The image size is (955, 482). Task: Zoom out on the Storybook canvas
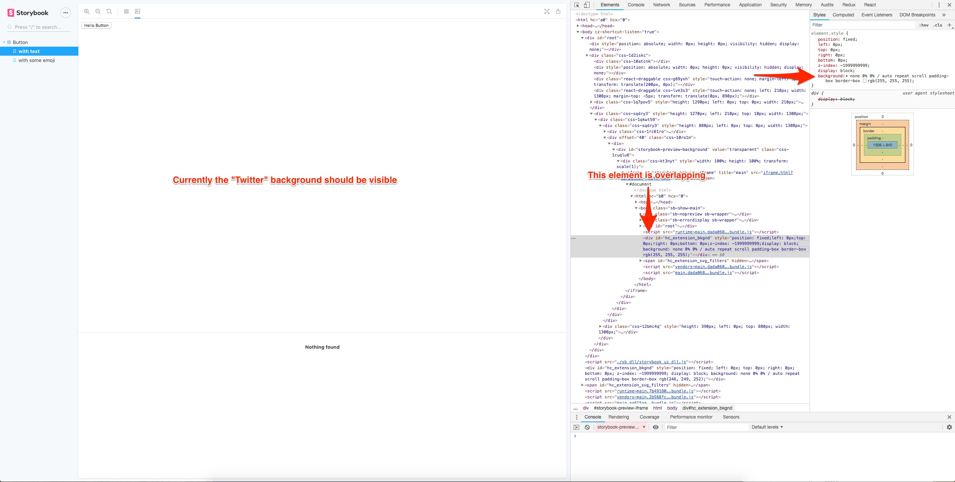pyautogui.click(x=98, y=12)
